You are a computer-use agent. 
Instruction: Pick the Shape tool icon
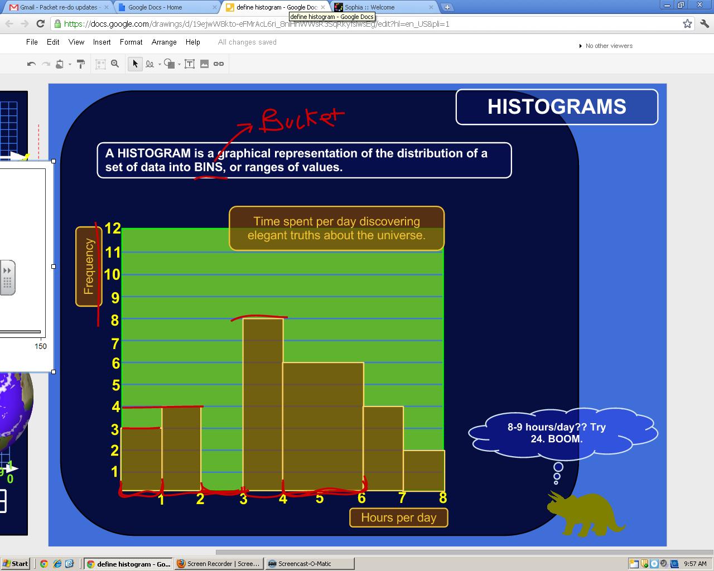169,64
